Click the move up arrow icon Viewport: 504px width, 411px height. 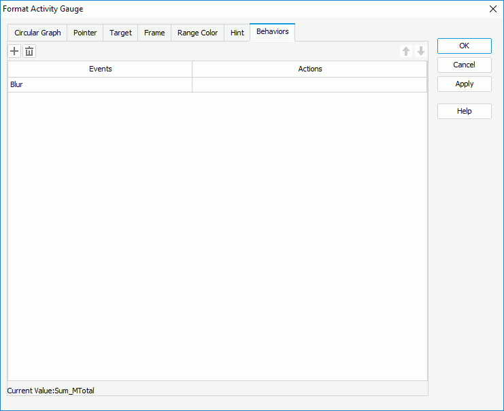406,52
